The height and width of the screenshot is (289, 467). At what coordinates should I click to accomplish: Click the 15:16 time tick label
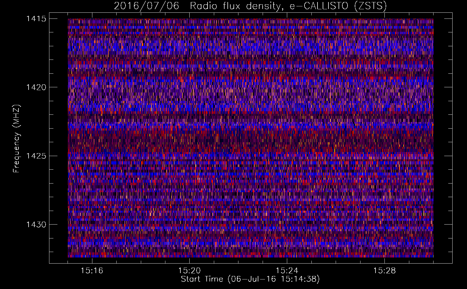[x=92, y=271]
